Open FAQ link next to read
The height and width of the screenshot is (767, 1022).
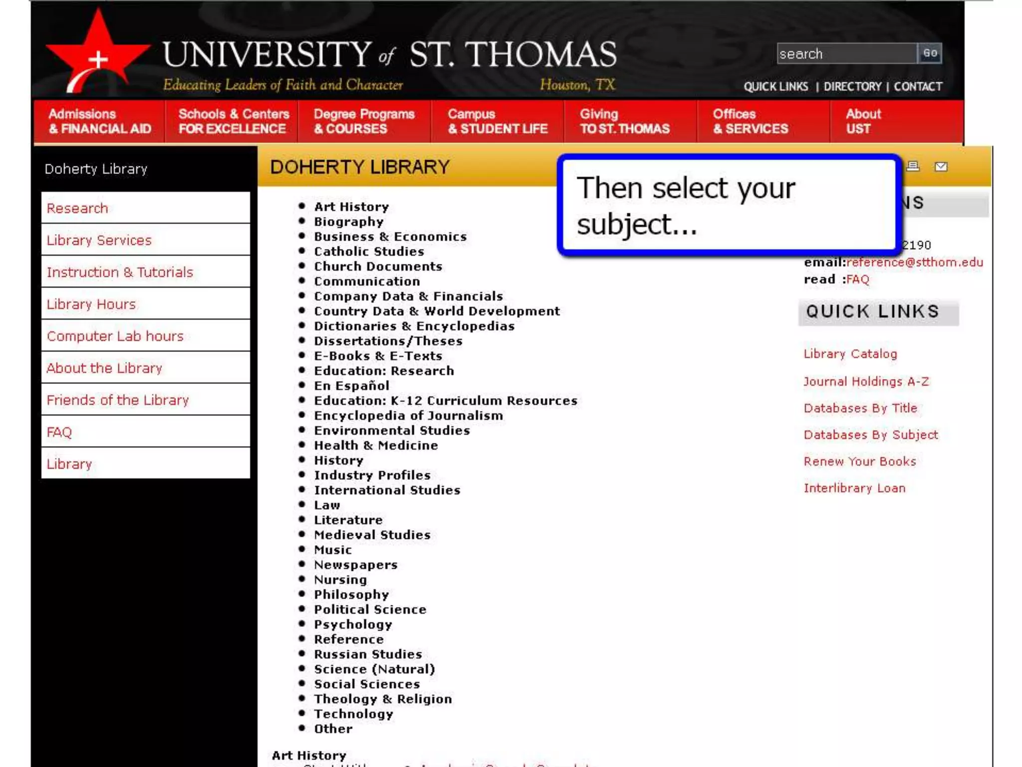pos(858,279)
